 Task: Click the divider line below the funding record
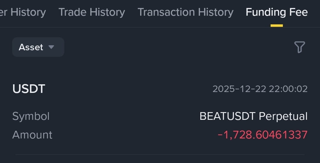tap(160, 155)
